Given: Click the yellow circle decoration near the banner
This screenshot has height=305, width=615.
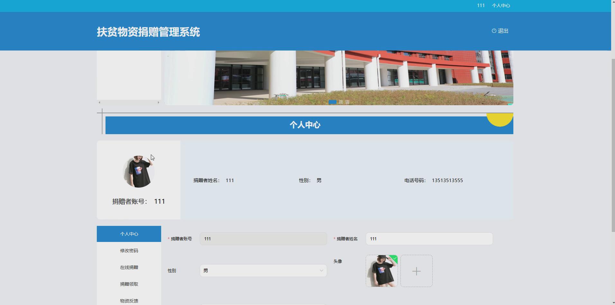Looking at the screenshot, I should tap(500, 117).
